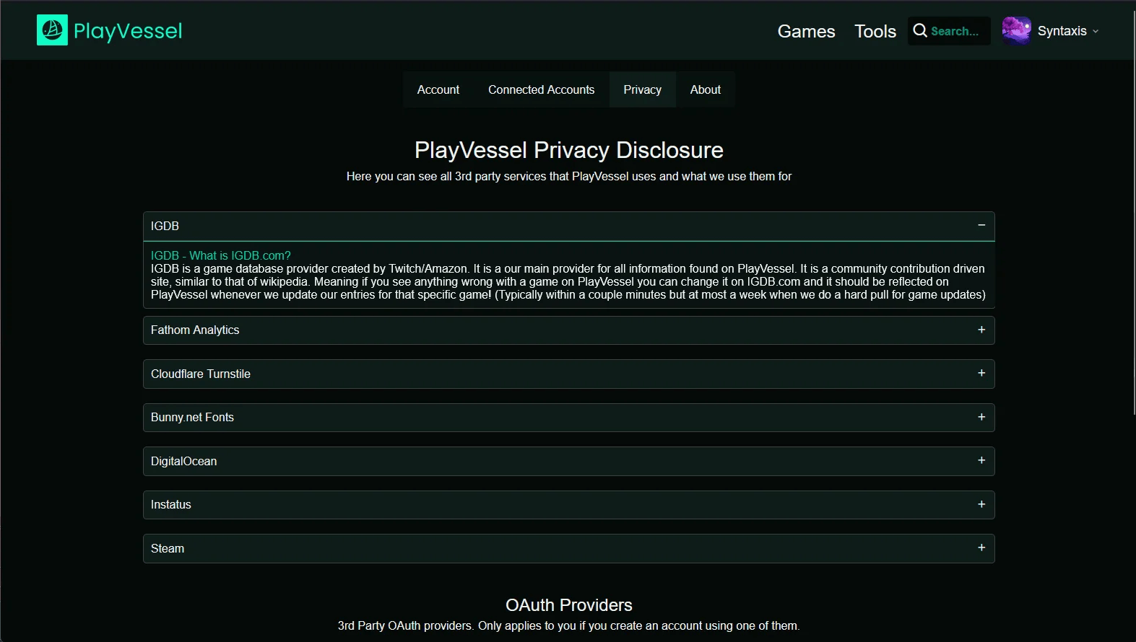Expand the Fathom Analytics accordion row
1136x642 pixels.
tap(569, 330)
